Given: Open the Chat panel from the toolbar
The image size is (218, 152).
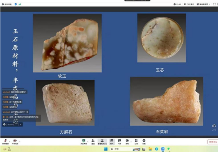Looking at the screenshot, I should point(112,142).
